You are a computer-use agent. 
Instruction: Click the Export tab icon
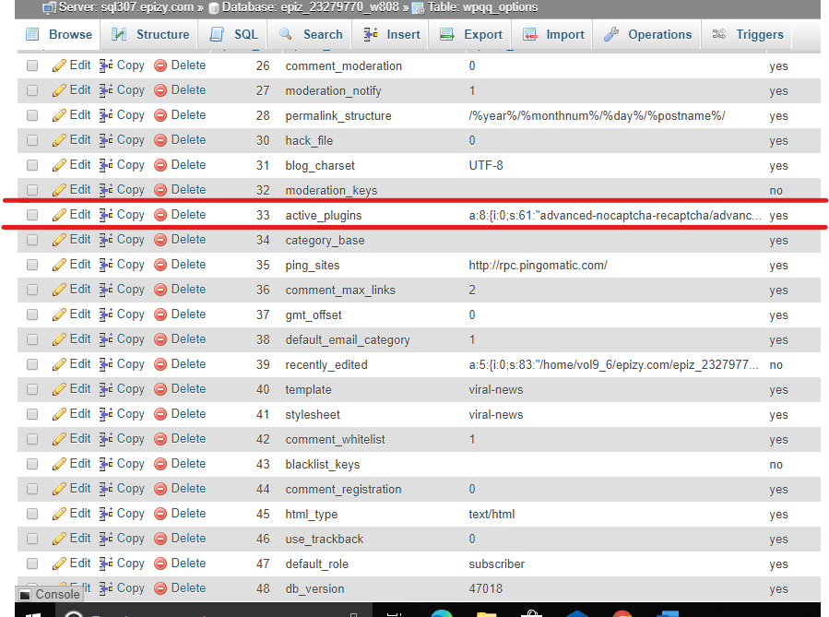447,34
